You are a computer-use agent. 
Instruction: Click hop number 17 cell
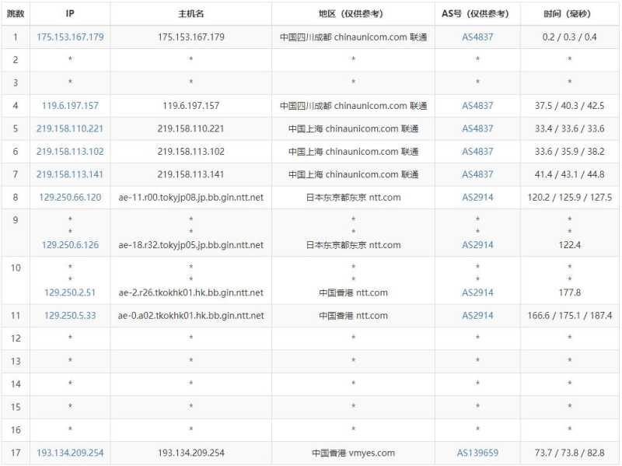coord(16,453)
